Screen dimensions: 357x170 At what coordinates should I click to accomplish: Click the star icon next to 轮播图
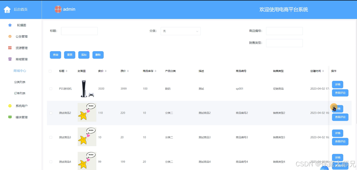click(10, 25)
